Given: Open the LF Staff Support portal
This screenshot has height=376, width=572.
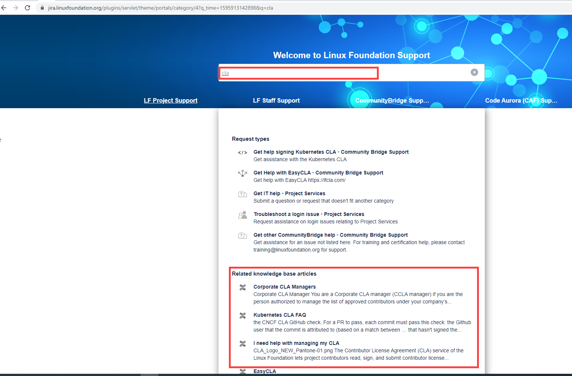Looking at the screenshot, I should pyautogui.click(x=276, y=100).
